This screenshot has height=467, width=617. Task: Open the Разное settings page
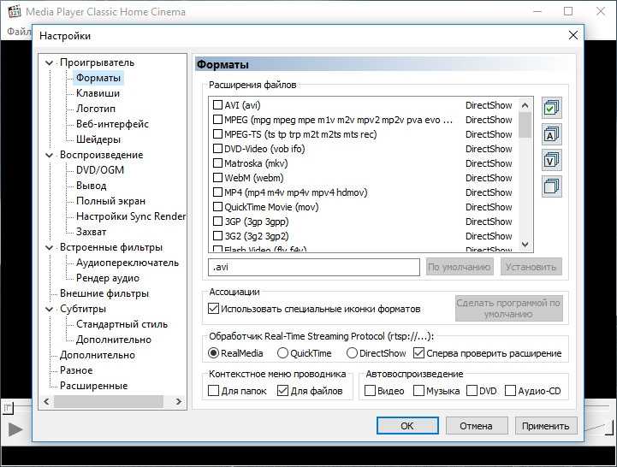76,370
